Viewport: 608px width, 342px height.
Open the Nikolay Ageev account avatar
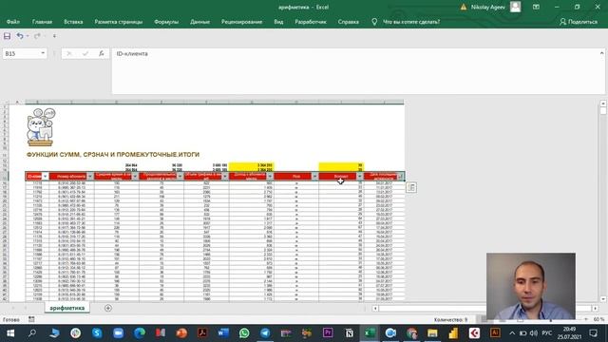click(x=515, y=7)
